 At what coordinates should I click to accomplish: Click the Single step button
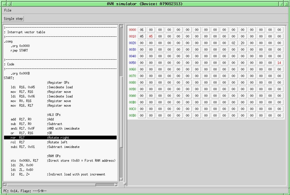pos(13,19)
